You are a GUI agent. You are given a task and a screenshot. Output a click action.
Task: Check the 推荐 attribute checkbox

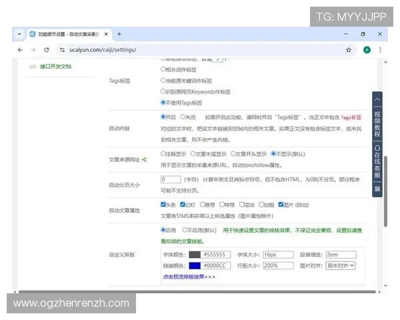(202, 205)
